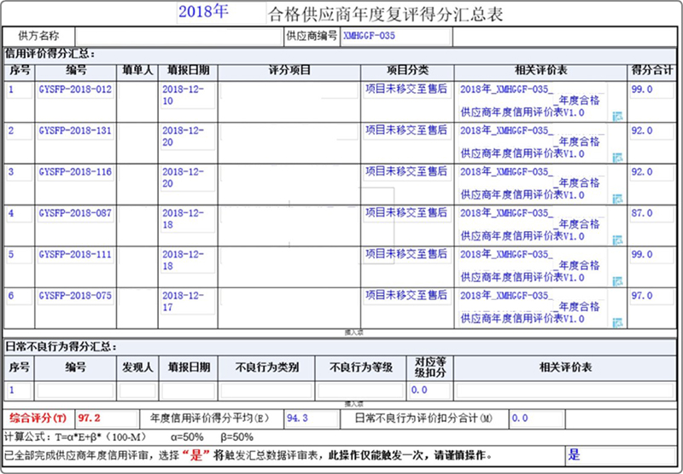Viewport: 683px width, 474px height.
Task: Click the score 87.0 in row GYSFP-2018-087
Action: point(651,213)
